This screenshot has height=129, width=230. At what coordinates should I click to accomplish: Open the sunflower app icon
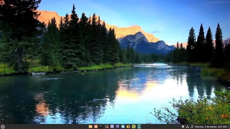click(x=134, y=126)
